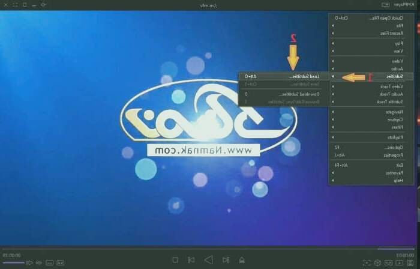Screen dimensions: 420x269
Task: Choose Exit from the context menu
Action: coord(371,165)
